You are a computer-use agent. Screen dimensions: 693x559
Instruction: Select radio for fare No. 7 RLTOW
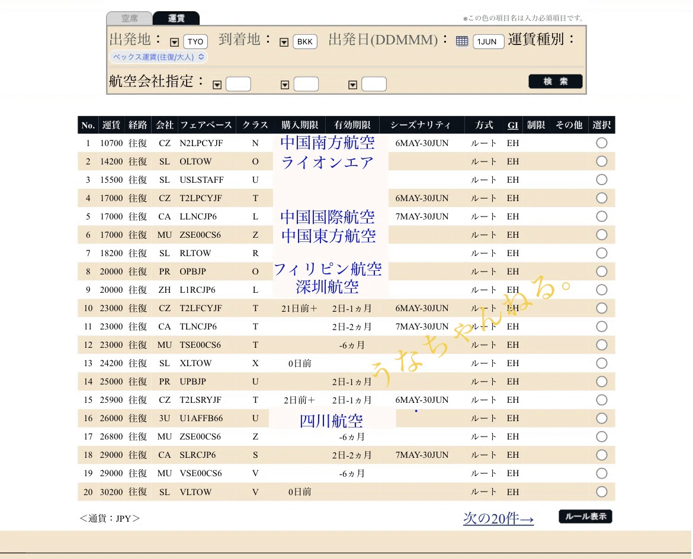pyautogui.click(x=602, y=253)
